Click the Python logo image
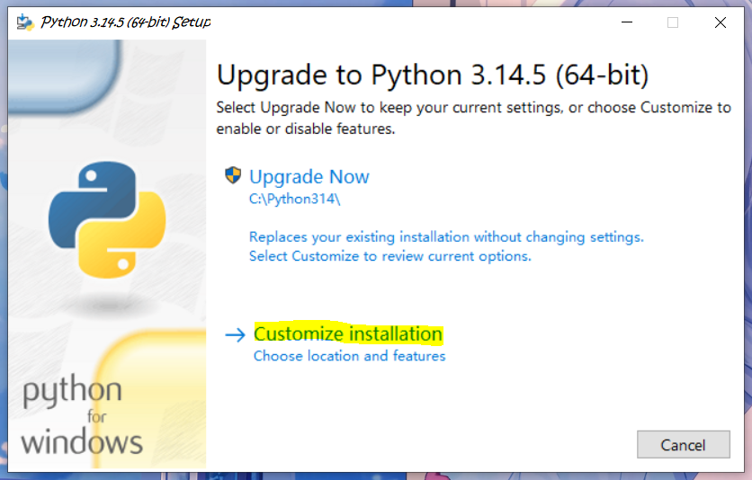 107,220
